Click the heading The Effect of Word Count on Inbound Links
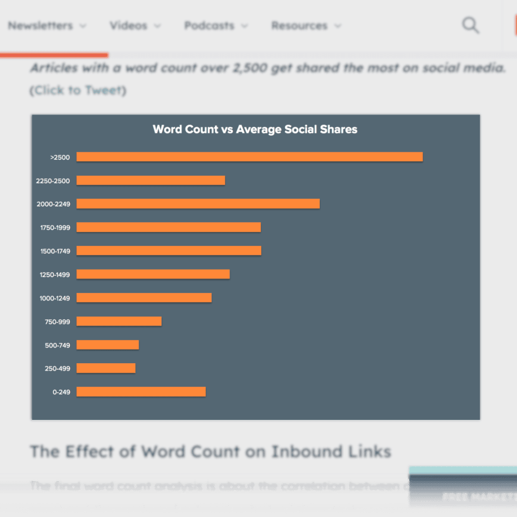Image resolution: width=517 pixels, height=517 pixels. [x=210, y=452]
